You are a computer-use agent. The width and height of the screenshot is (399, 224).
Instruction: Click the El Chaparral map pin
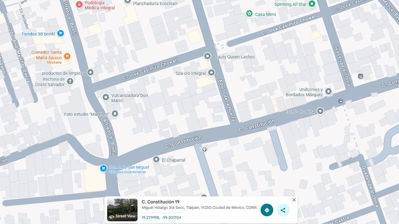click(156, 160)
